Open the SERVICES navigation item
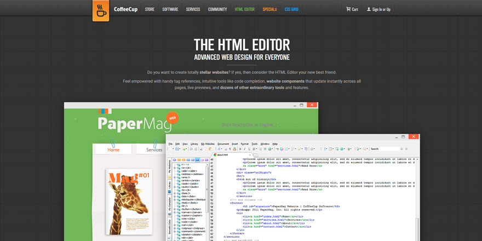The height and width of the screenshot is (241, 482). 193,9
